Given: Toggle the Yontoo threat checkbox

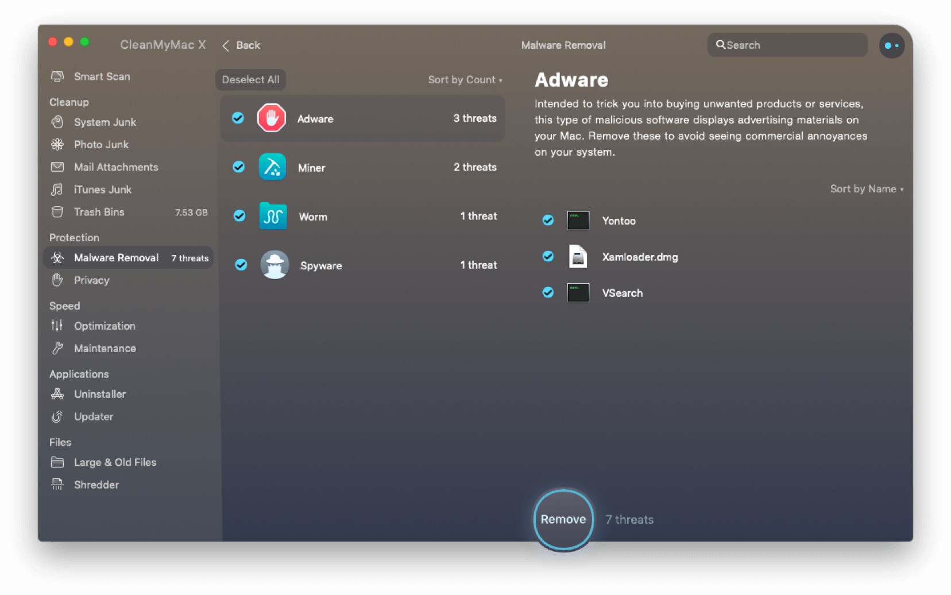Looking at the screenshot, I should coord(548,221).
